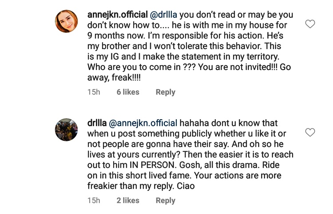View the 2 likes list
333x214 pixels.
(128, 201)
